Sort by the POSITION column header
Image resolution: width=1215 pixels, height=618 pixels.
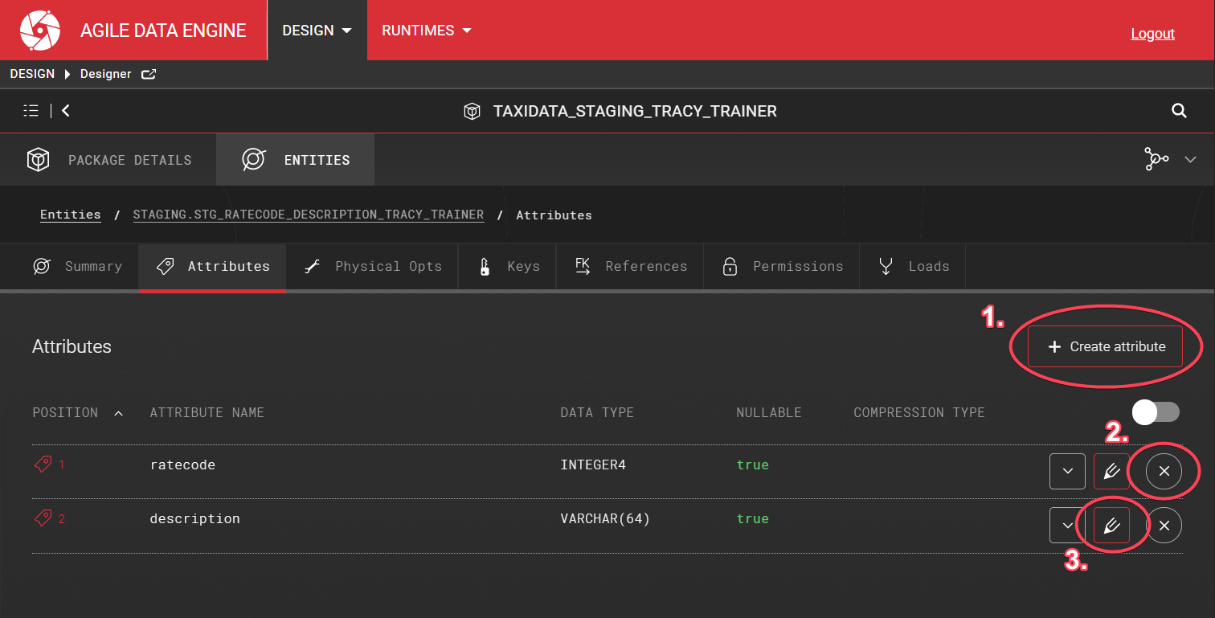click(x=65, y=412)
